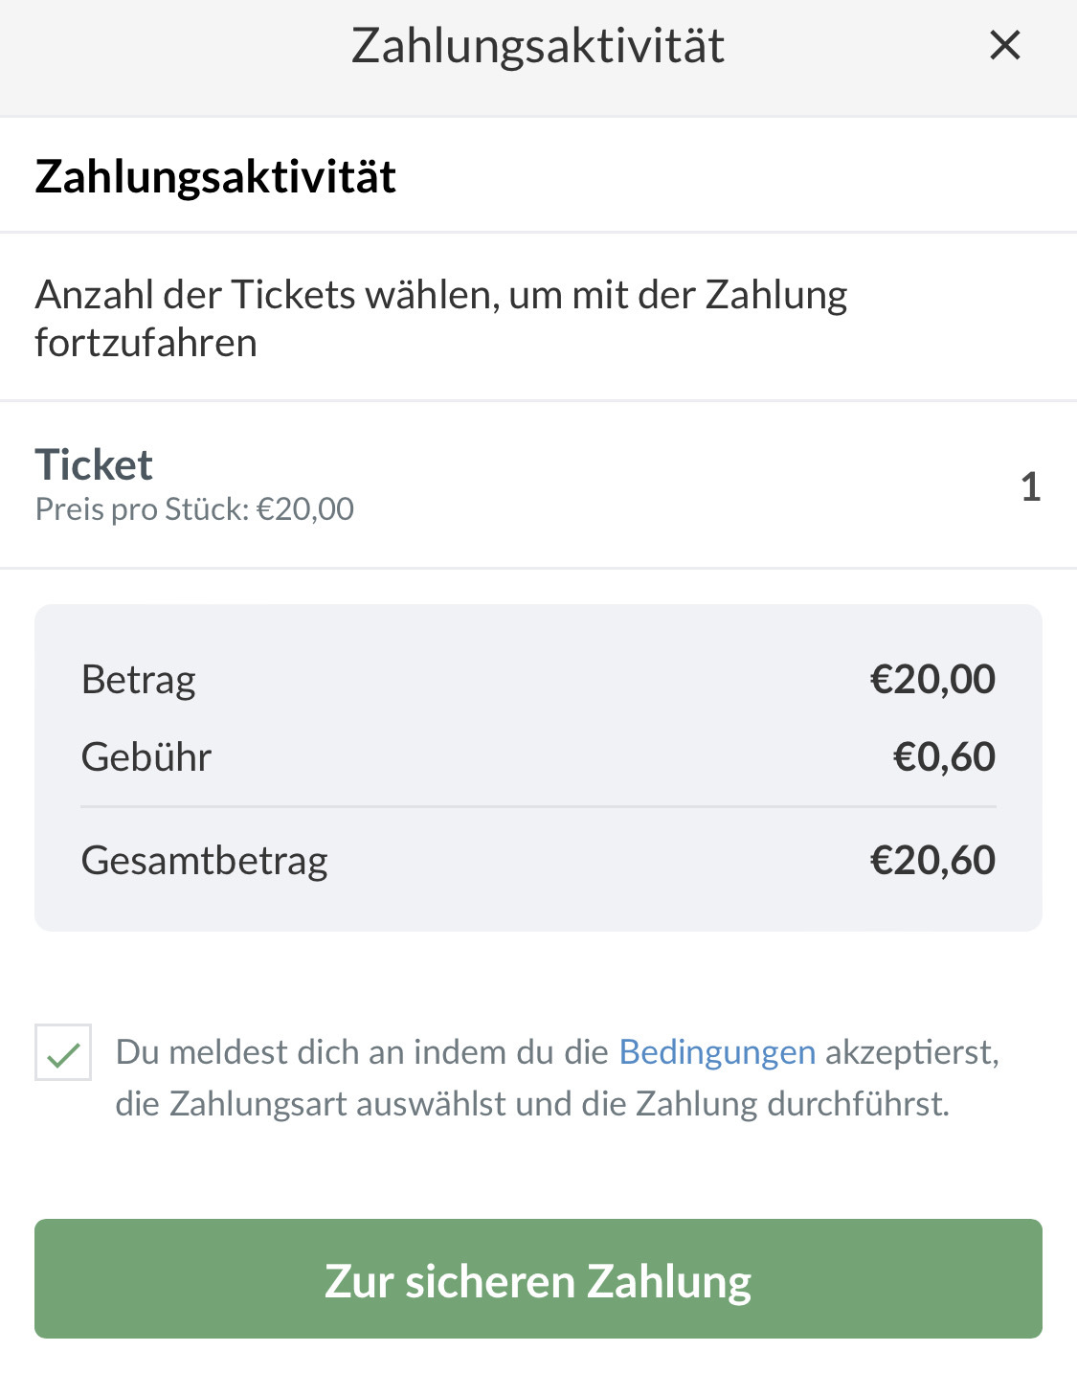Image resolution: width=1077 pixels, height=1396 pixels.
Task: Click the Betrag label in summary
Action: [139, 680]
